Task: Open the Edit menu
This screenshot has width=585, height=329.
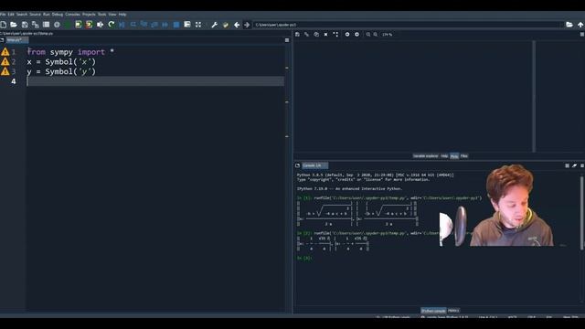Action: click(11, 15)
